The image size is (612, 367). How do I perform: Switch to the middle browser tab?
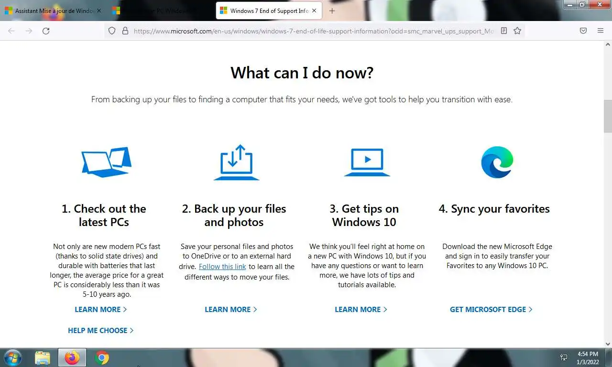160,11
